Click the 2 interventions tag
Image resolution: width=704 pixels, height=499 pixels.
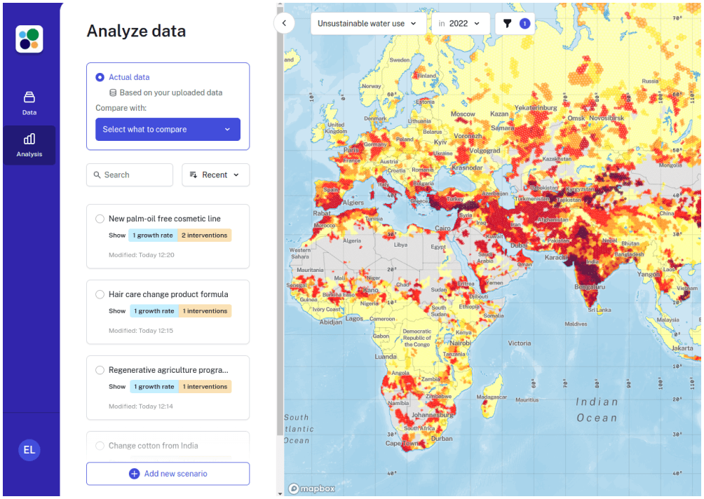204,235
